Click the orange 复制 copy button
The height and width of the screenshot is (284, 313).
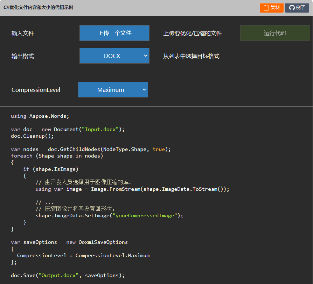(271, 8)
